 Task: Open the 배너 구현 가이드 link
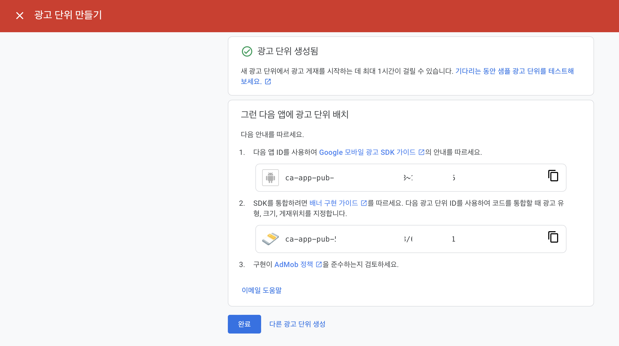click(333, 203)
